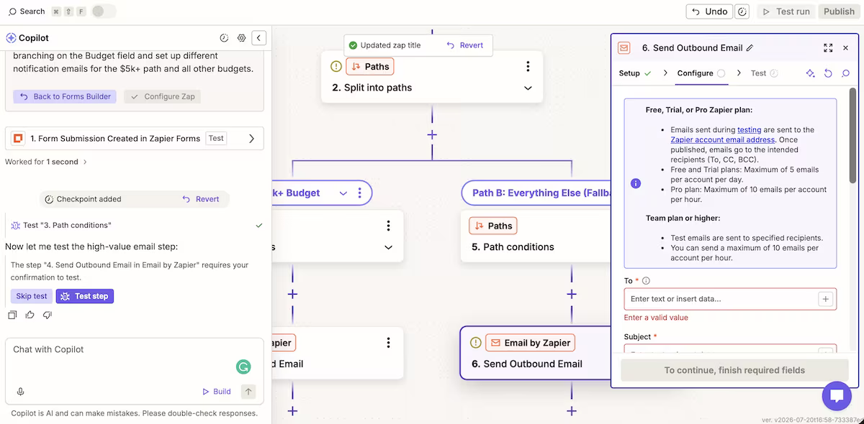The width and height of the screenshot is (864, 424).
Task: Click the pencil to rename step 6
Action: 750,48
